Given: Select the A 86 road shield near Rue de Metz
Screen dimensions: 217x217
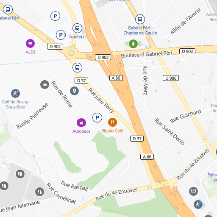Looking at the screenshot, I should (116, 78).
